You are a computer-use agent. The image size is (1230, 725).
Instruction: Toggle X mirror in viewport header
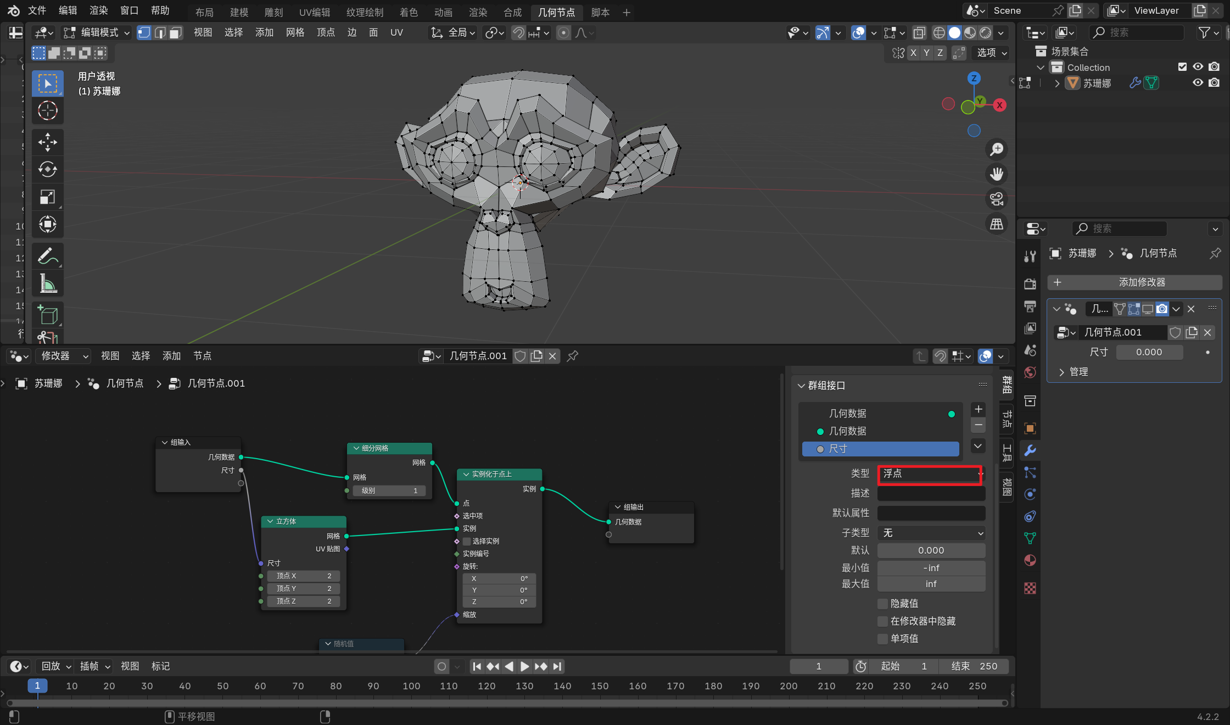913,53
